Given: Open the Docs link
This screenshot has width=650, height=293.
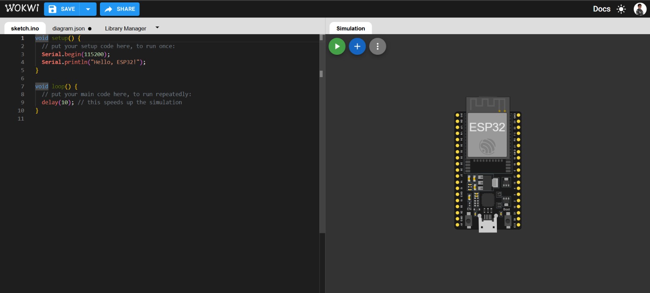Looking at the screenshot, I should (602, 9).
